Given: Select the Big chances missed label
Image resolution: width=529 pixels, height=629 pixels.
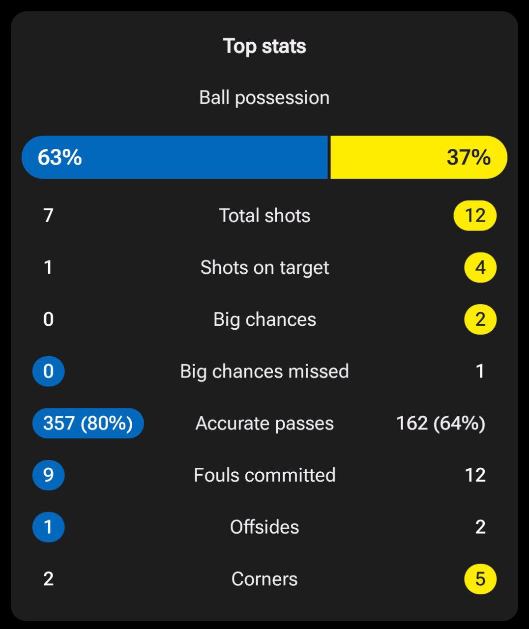Looking at the screenshot, I should (x=264, y=372).
